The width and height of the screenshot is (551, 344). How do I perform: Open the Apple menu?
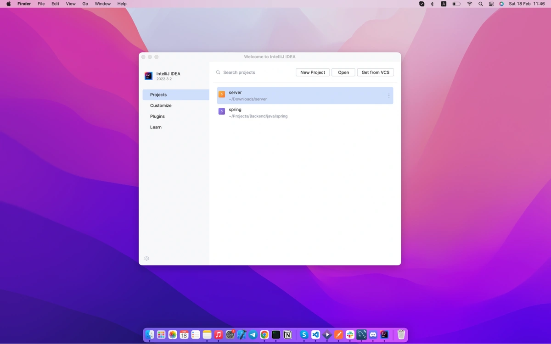tap(8, 4)
